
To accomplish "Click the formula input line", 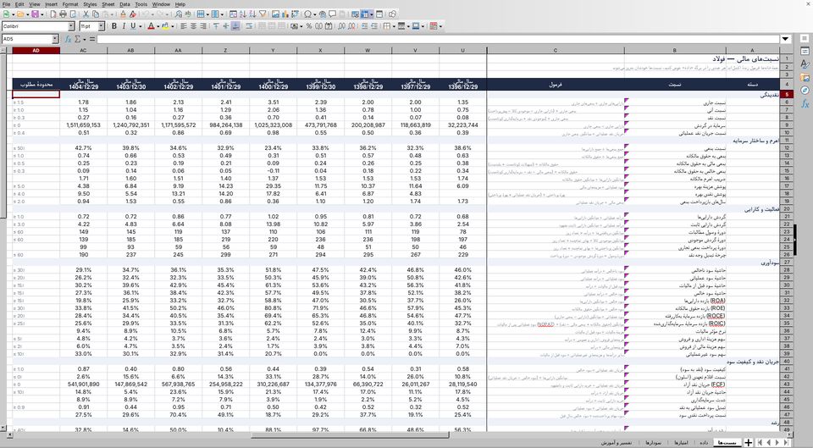I will pyautogui.click(x=438, y=39).
